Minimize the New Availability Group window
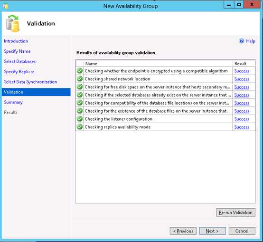 tap(229, 5)
